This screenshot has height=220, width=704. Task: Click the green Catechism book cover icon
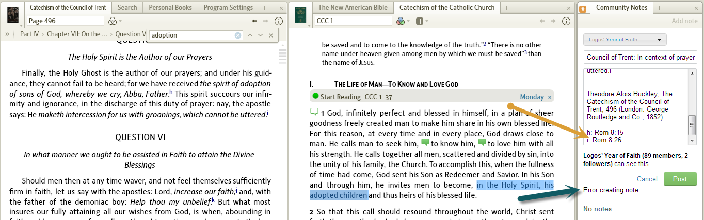coord(300,15)
